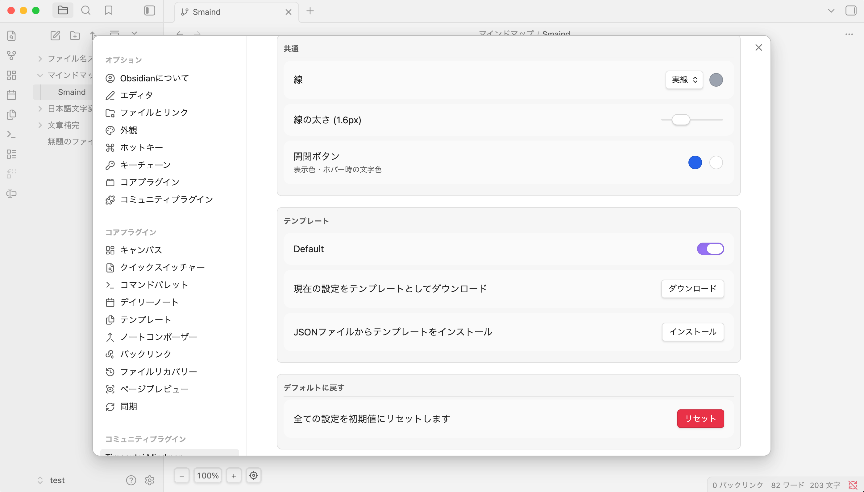The width and height of the screenshot is (864, 492).
Task: Insert template ribbon icon
Action: pyautogui.click(x=11, y=115)
